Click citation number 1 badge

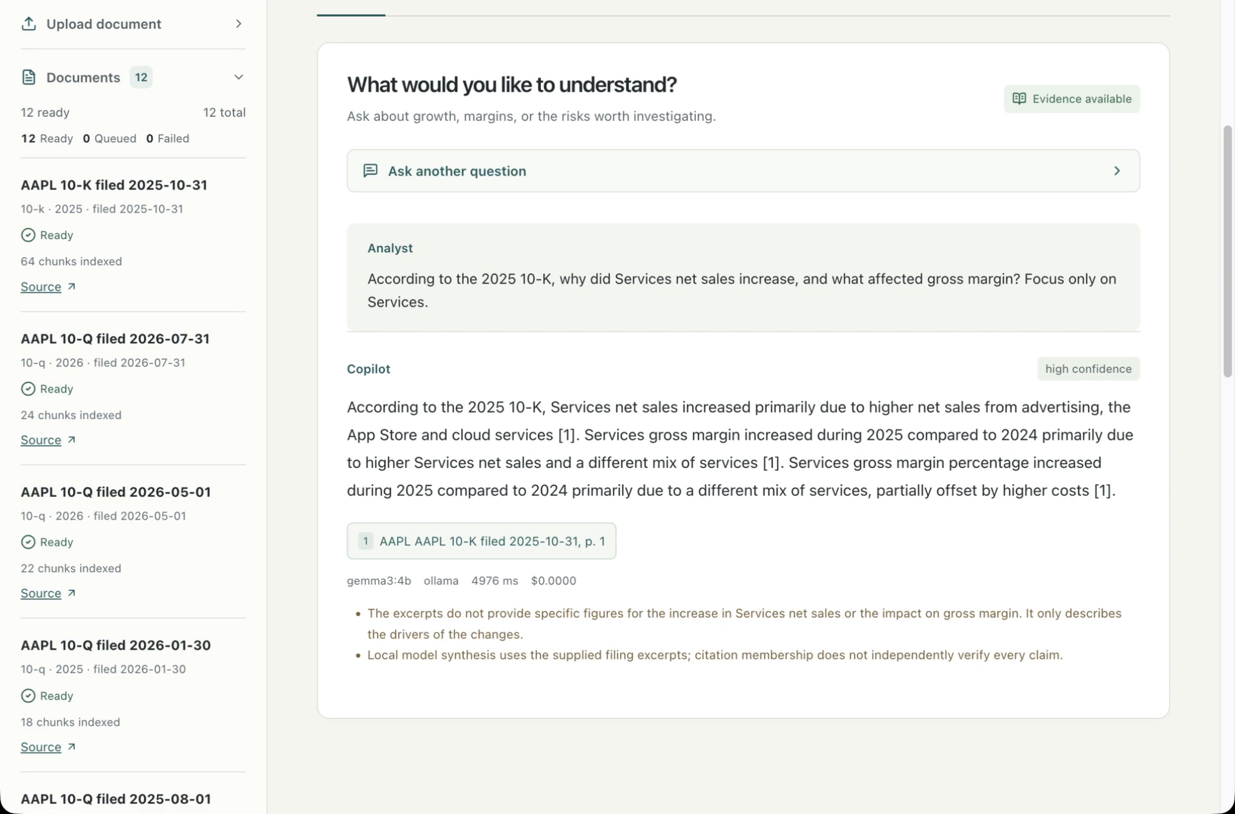coord(365,541)
